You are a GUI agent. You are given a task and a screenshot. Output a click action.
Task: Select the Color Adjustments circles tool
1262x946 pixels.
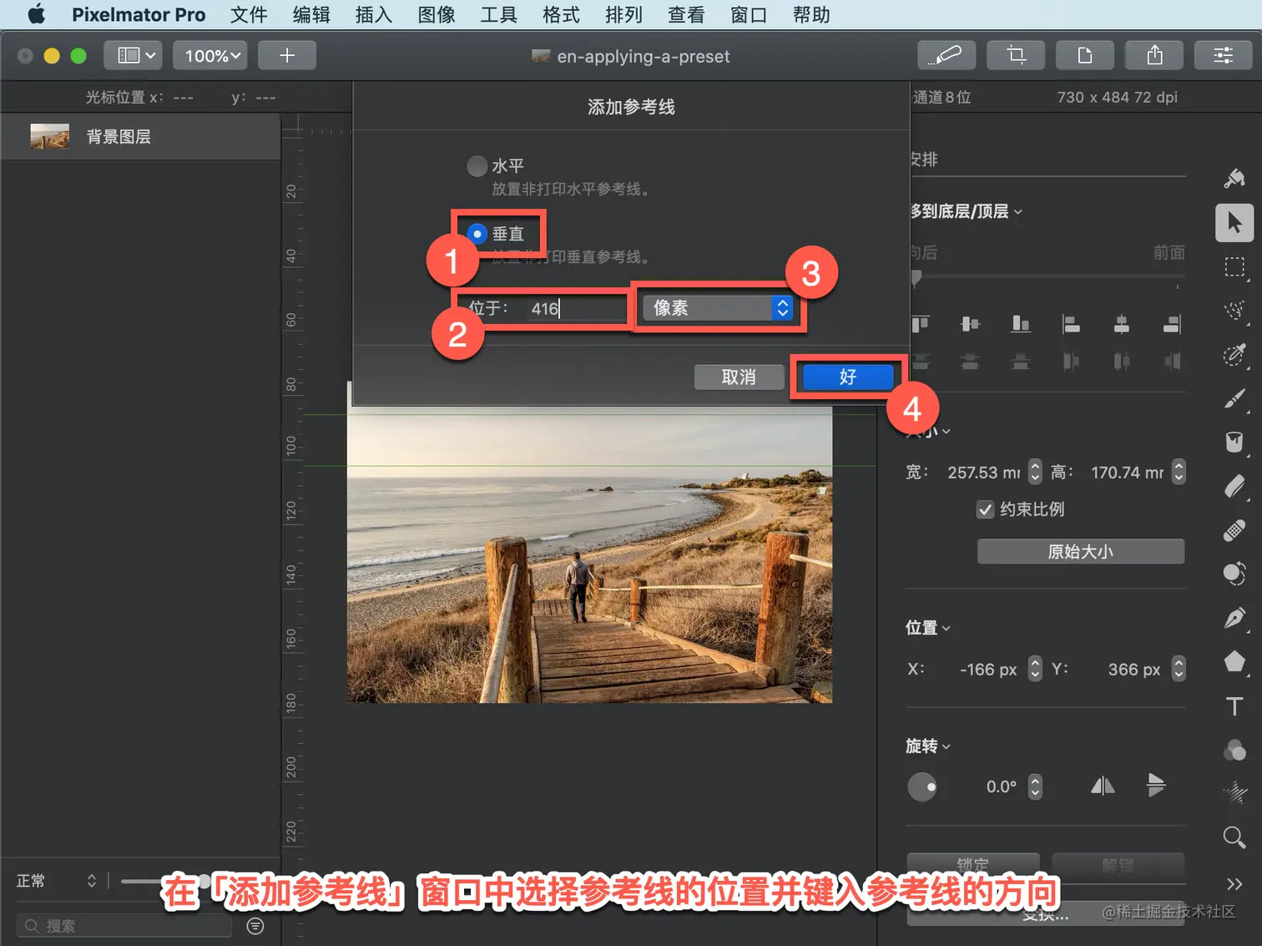(1234, 751)
